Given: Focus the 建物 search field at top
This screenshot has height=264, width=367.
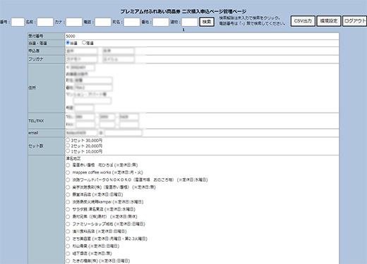Looking at the screenshot, I should click(190, 22).
